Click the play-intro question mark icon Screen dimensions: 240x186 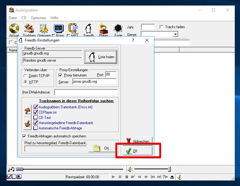click(x=165, y=177)
